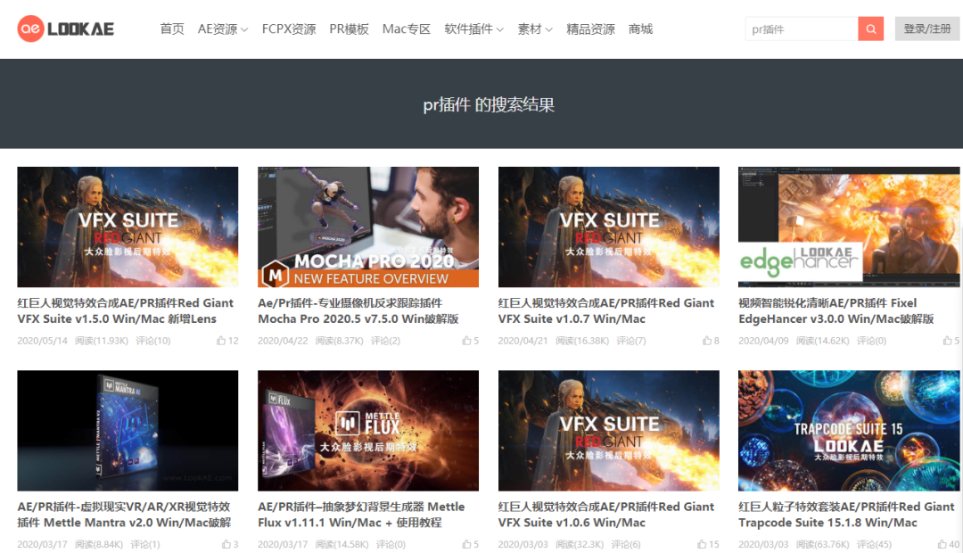Expand the 素材 dropdown menu

point(535,29)
